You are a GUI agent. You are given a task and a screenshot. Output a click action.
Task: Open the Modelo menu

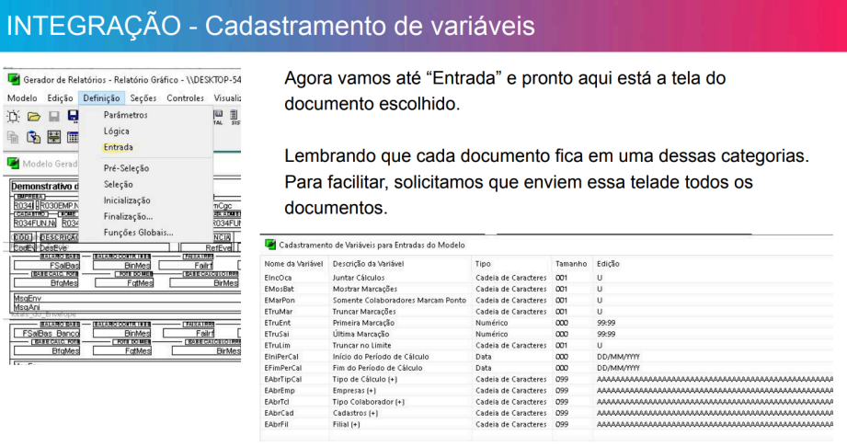point(22,97)
